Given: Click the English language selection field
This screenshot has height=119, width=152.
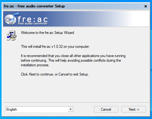Looking at the screenshot, I should pyautogui.click(x=39, y=109).
